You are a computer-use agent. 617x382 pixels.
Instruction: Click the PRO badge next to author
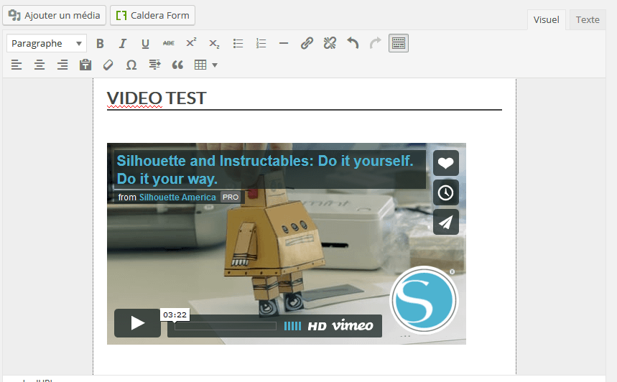(231, 197)
